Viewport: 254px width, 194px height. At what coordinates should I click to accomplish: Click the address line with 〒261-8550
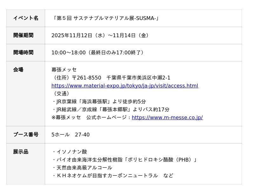tap(111, 78)
